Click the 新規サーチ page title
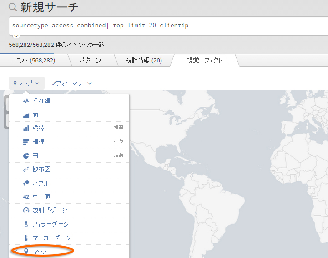This screenshot has height=258, width=328. (x=49, y=7)
